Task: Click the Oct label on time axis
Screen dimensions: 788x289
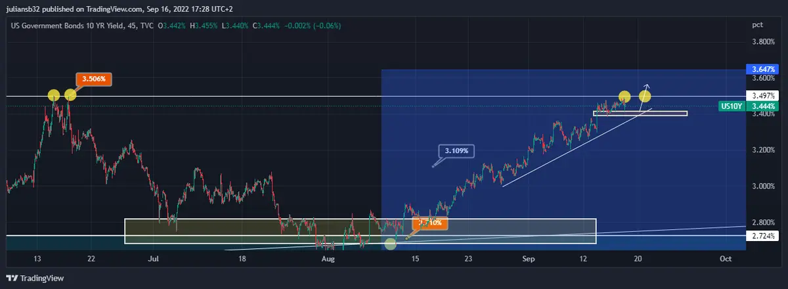Action: pos(725,259)
